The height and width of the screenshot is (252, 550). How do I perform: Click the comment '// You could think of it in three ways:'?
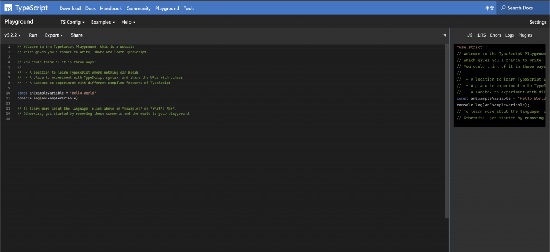(56, 62)
